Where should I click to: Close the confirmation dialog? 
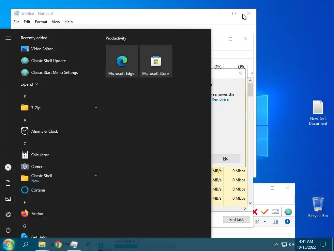click(x=240, y=73)
